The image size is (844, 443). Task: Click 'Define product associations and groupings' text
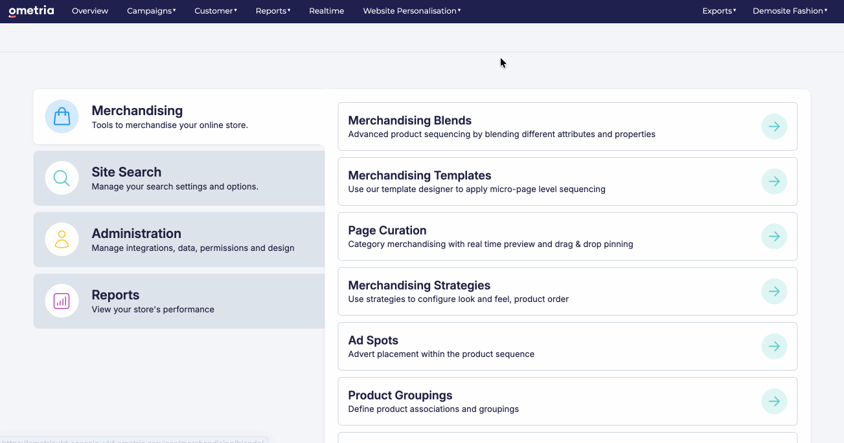[433, 409]
